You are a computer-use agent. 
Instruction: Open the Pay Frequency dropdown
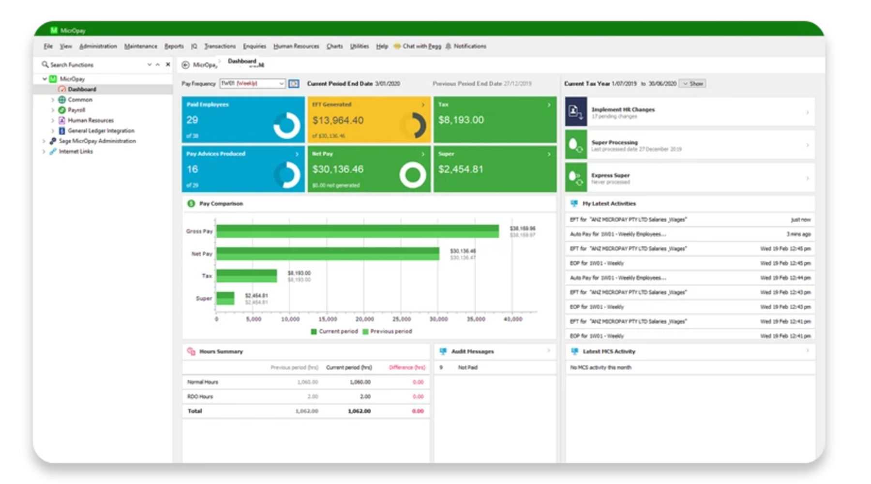[x=281, y=84]
